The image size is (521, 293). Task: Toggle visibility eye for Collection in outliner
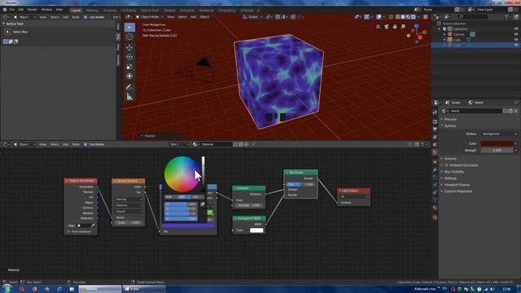(x=516, y=29)
